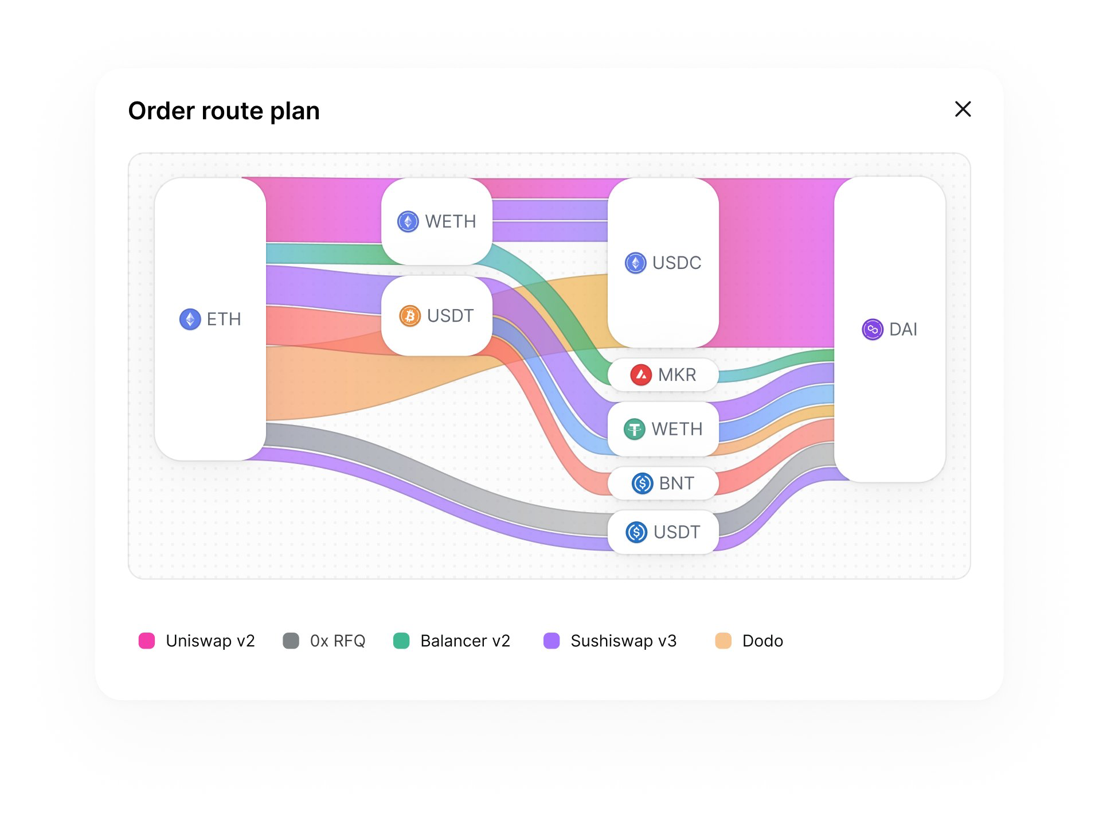Select the green Balancer v2 legend swatch
This screenshot has height=823, width=1099.
tap(401, 641)
